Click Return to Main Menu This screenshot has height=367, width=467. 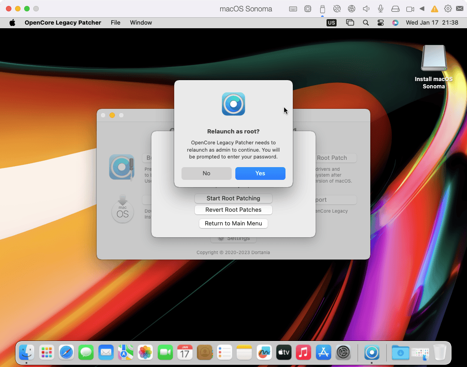233,224
